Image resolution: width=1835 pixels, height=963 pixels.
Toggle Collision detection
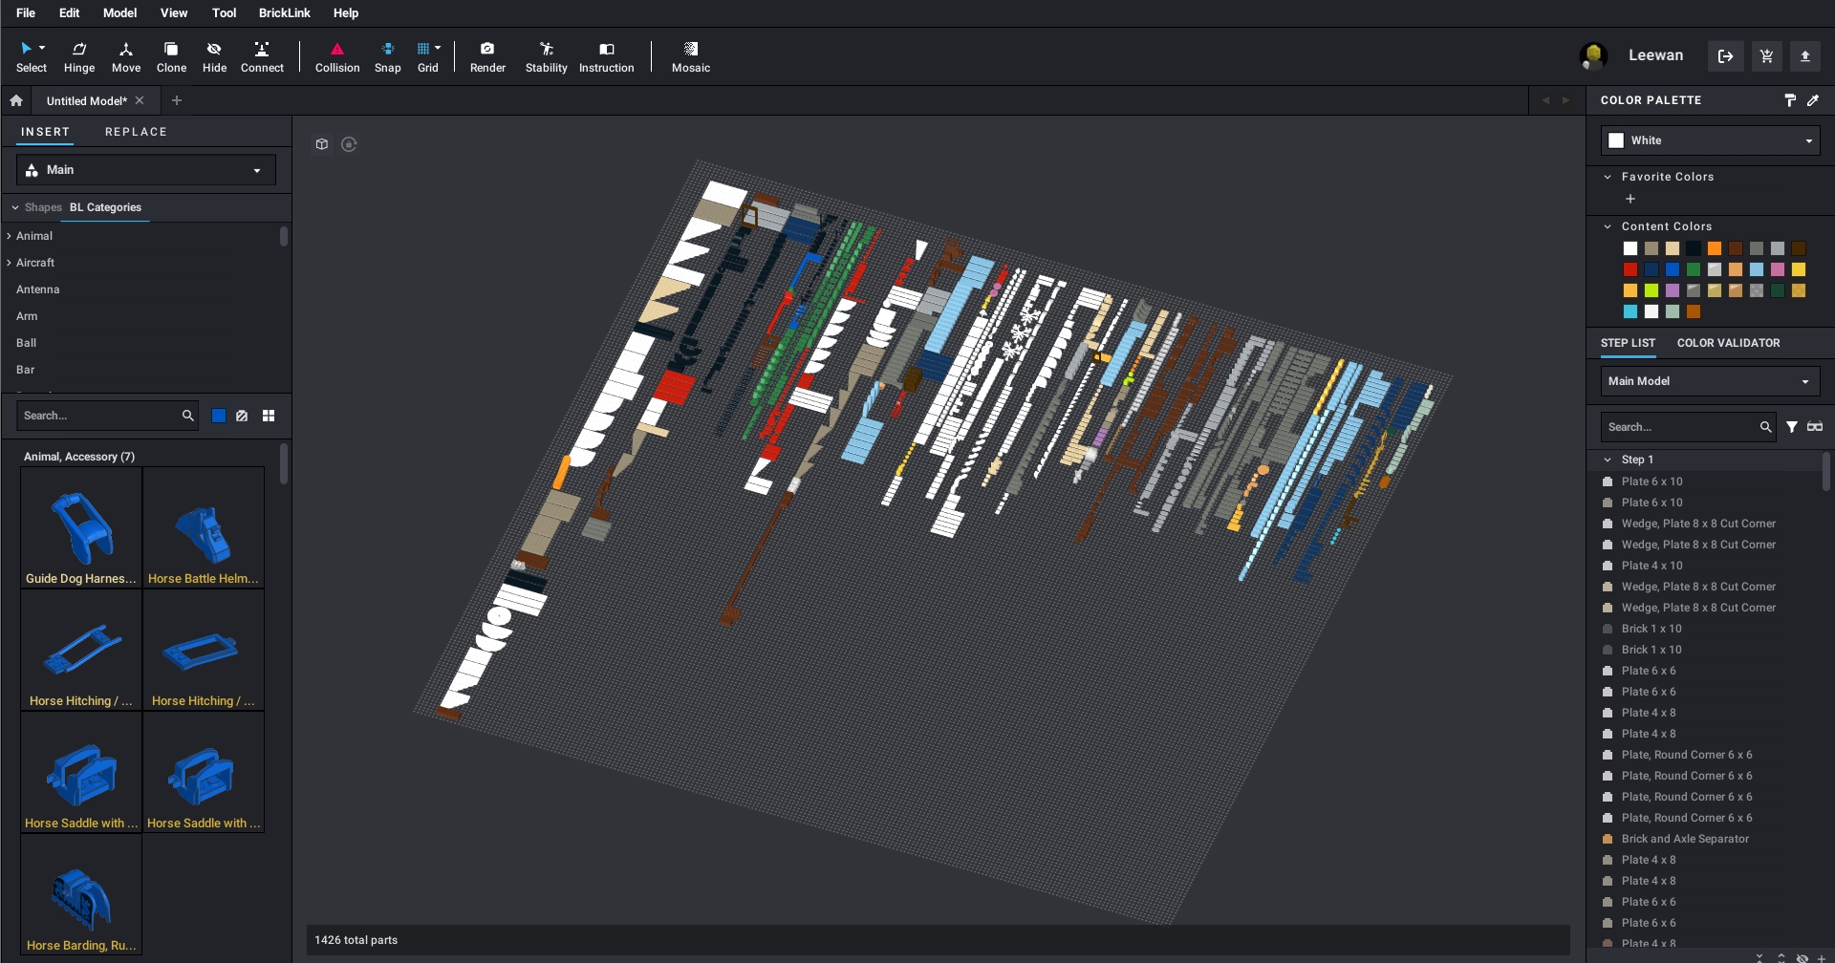(x=337, y=56)
